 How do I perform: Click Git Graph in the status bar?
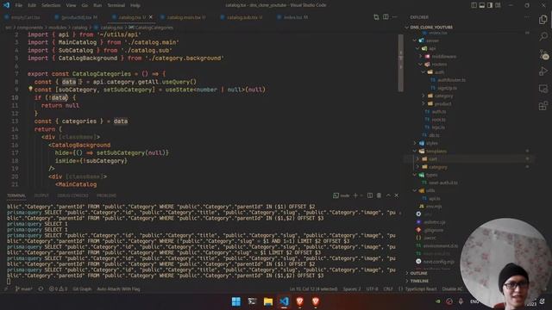(x=82, y=289)
